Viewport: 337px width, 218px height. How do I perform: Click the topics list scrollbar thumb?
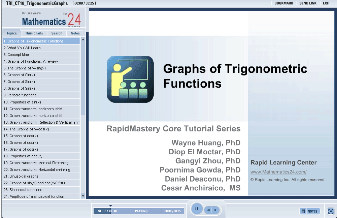pyautogui.click(x=83, y=79)
